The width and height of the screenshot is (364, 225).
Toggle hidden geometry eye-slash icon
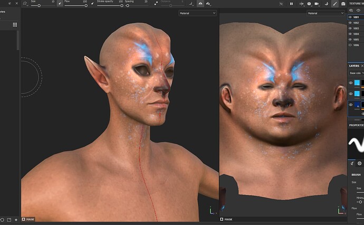(281, 4)
